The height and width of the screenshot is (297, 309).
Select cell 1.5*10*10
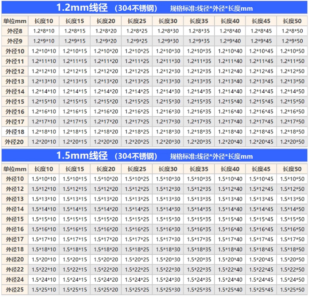point(44,179)
